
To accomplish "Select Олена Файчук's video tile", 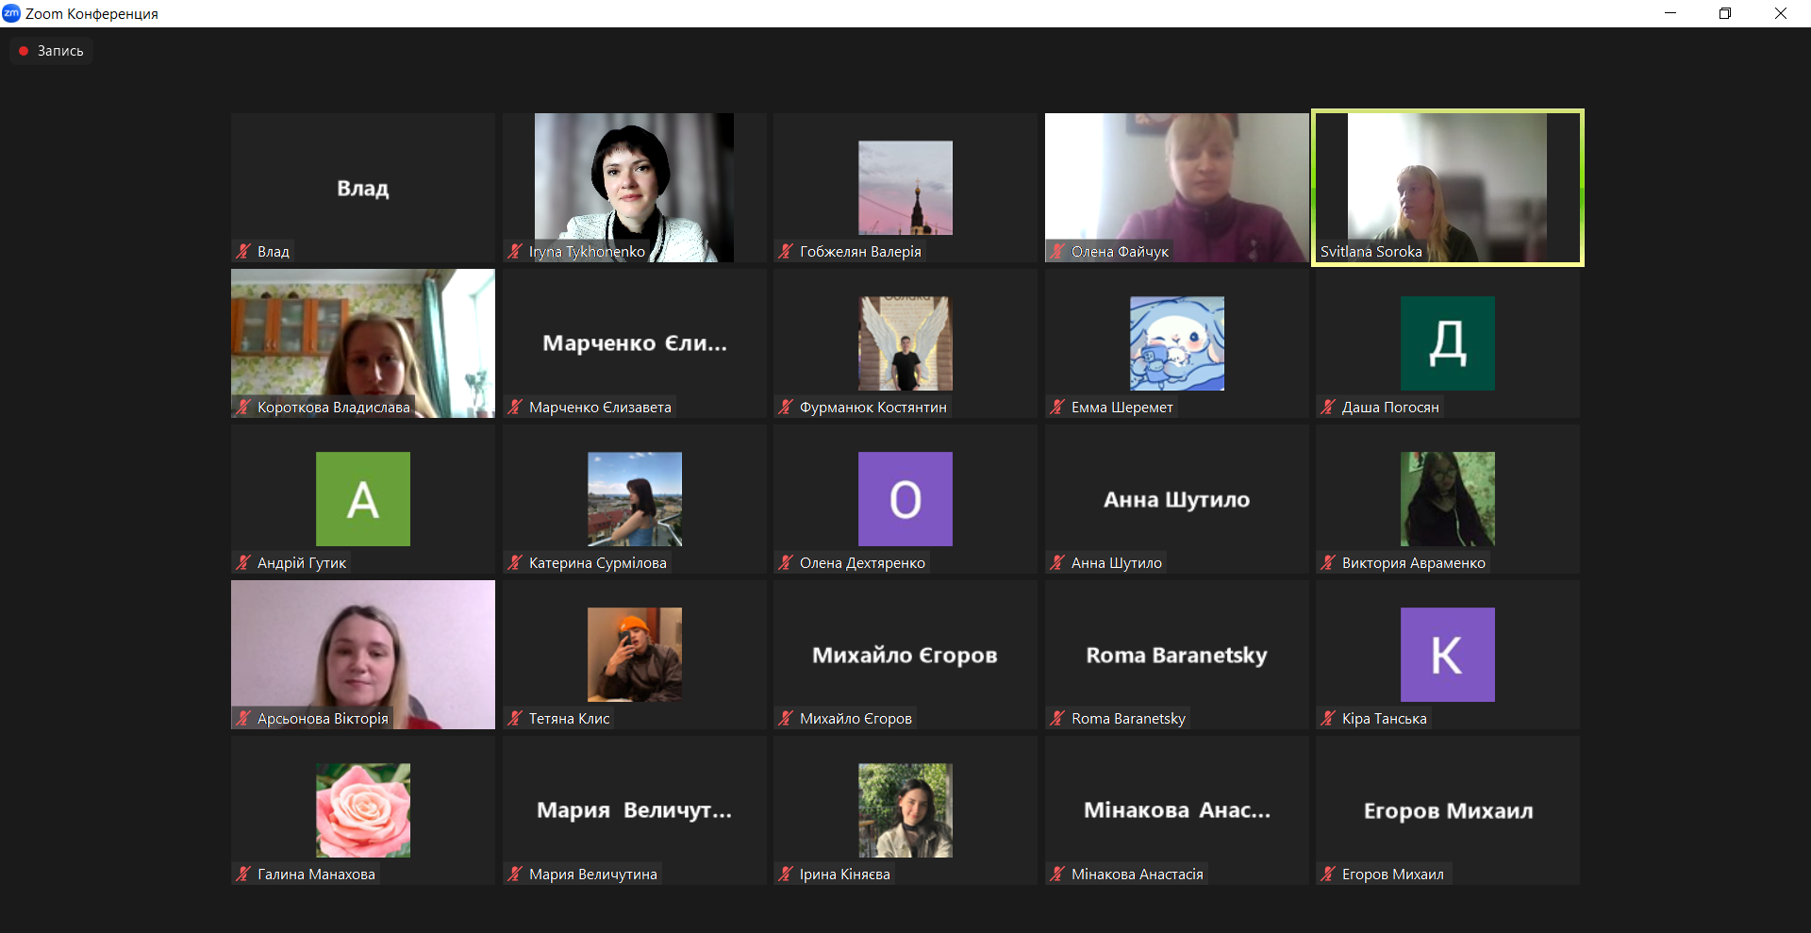I will click(x=1177, y=188).
